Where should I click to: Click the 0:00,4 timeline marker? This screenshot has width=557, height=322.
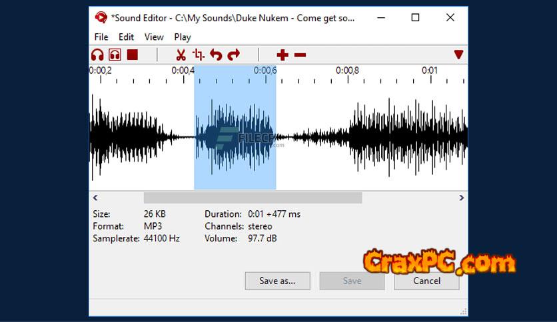click(183, 71)
